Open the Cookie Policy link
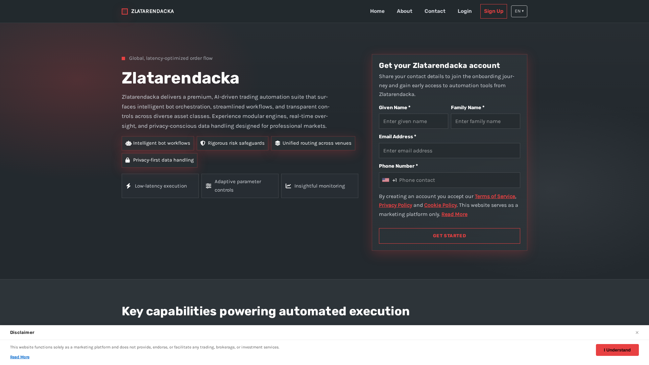This screenshot has width=649, height=365. [x=440, y=205]
